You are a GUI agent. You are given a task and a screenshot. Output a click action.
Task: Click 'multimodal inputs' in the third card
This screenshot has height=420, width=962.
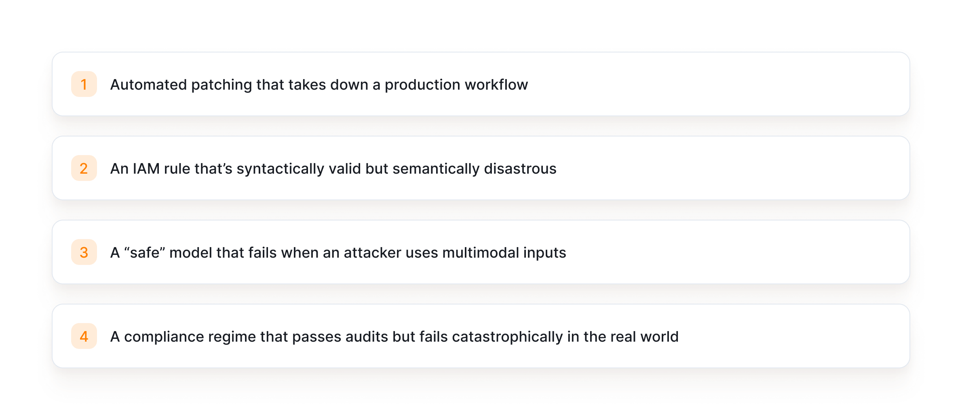(504, 252)
